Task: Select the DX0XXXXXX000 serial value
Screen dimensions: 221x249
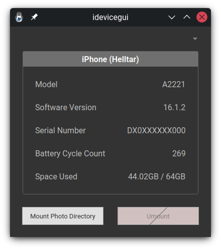Action: [156, 130]
